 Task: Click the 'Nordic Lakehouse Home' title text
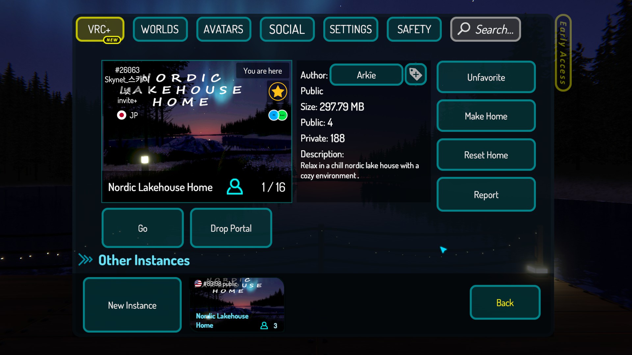pyautogui.click(x=160, y=187)
